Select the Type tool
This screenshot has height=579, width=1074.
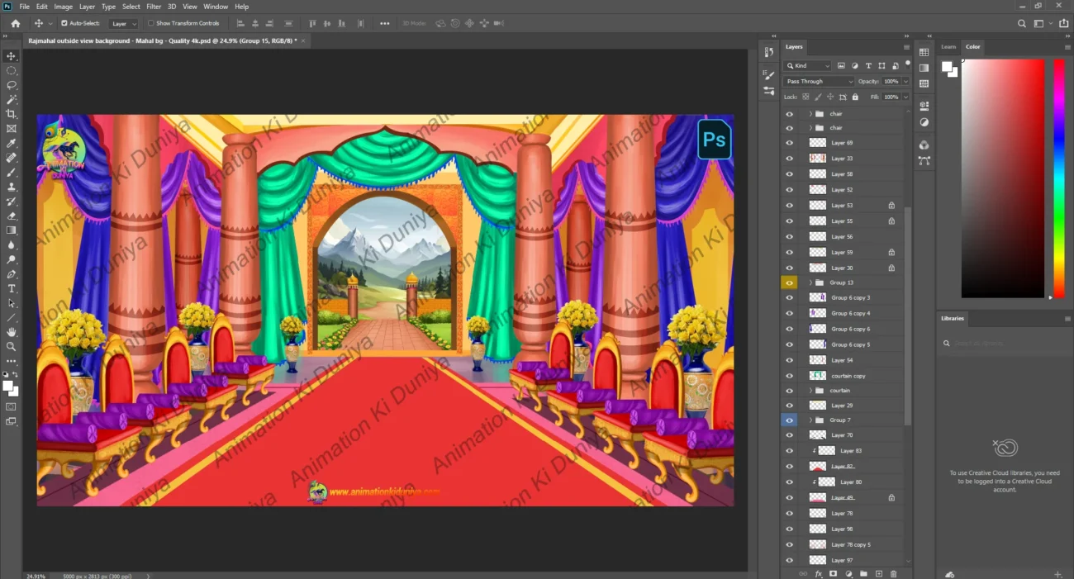click(x=12, y=288)
